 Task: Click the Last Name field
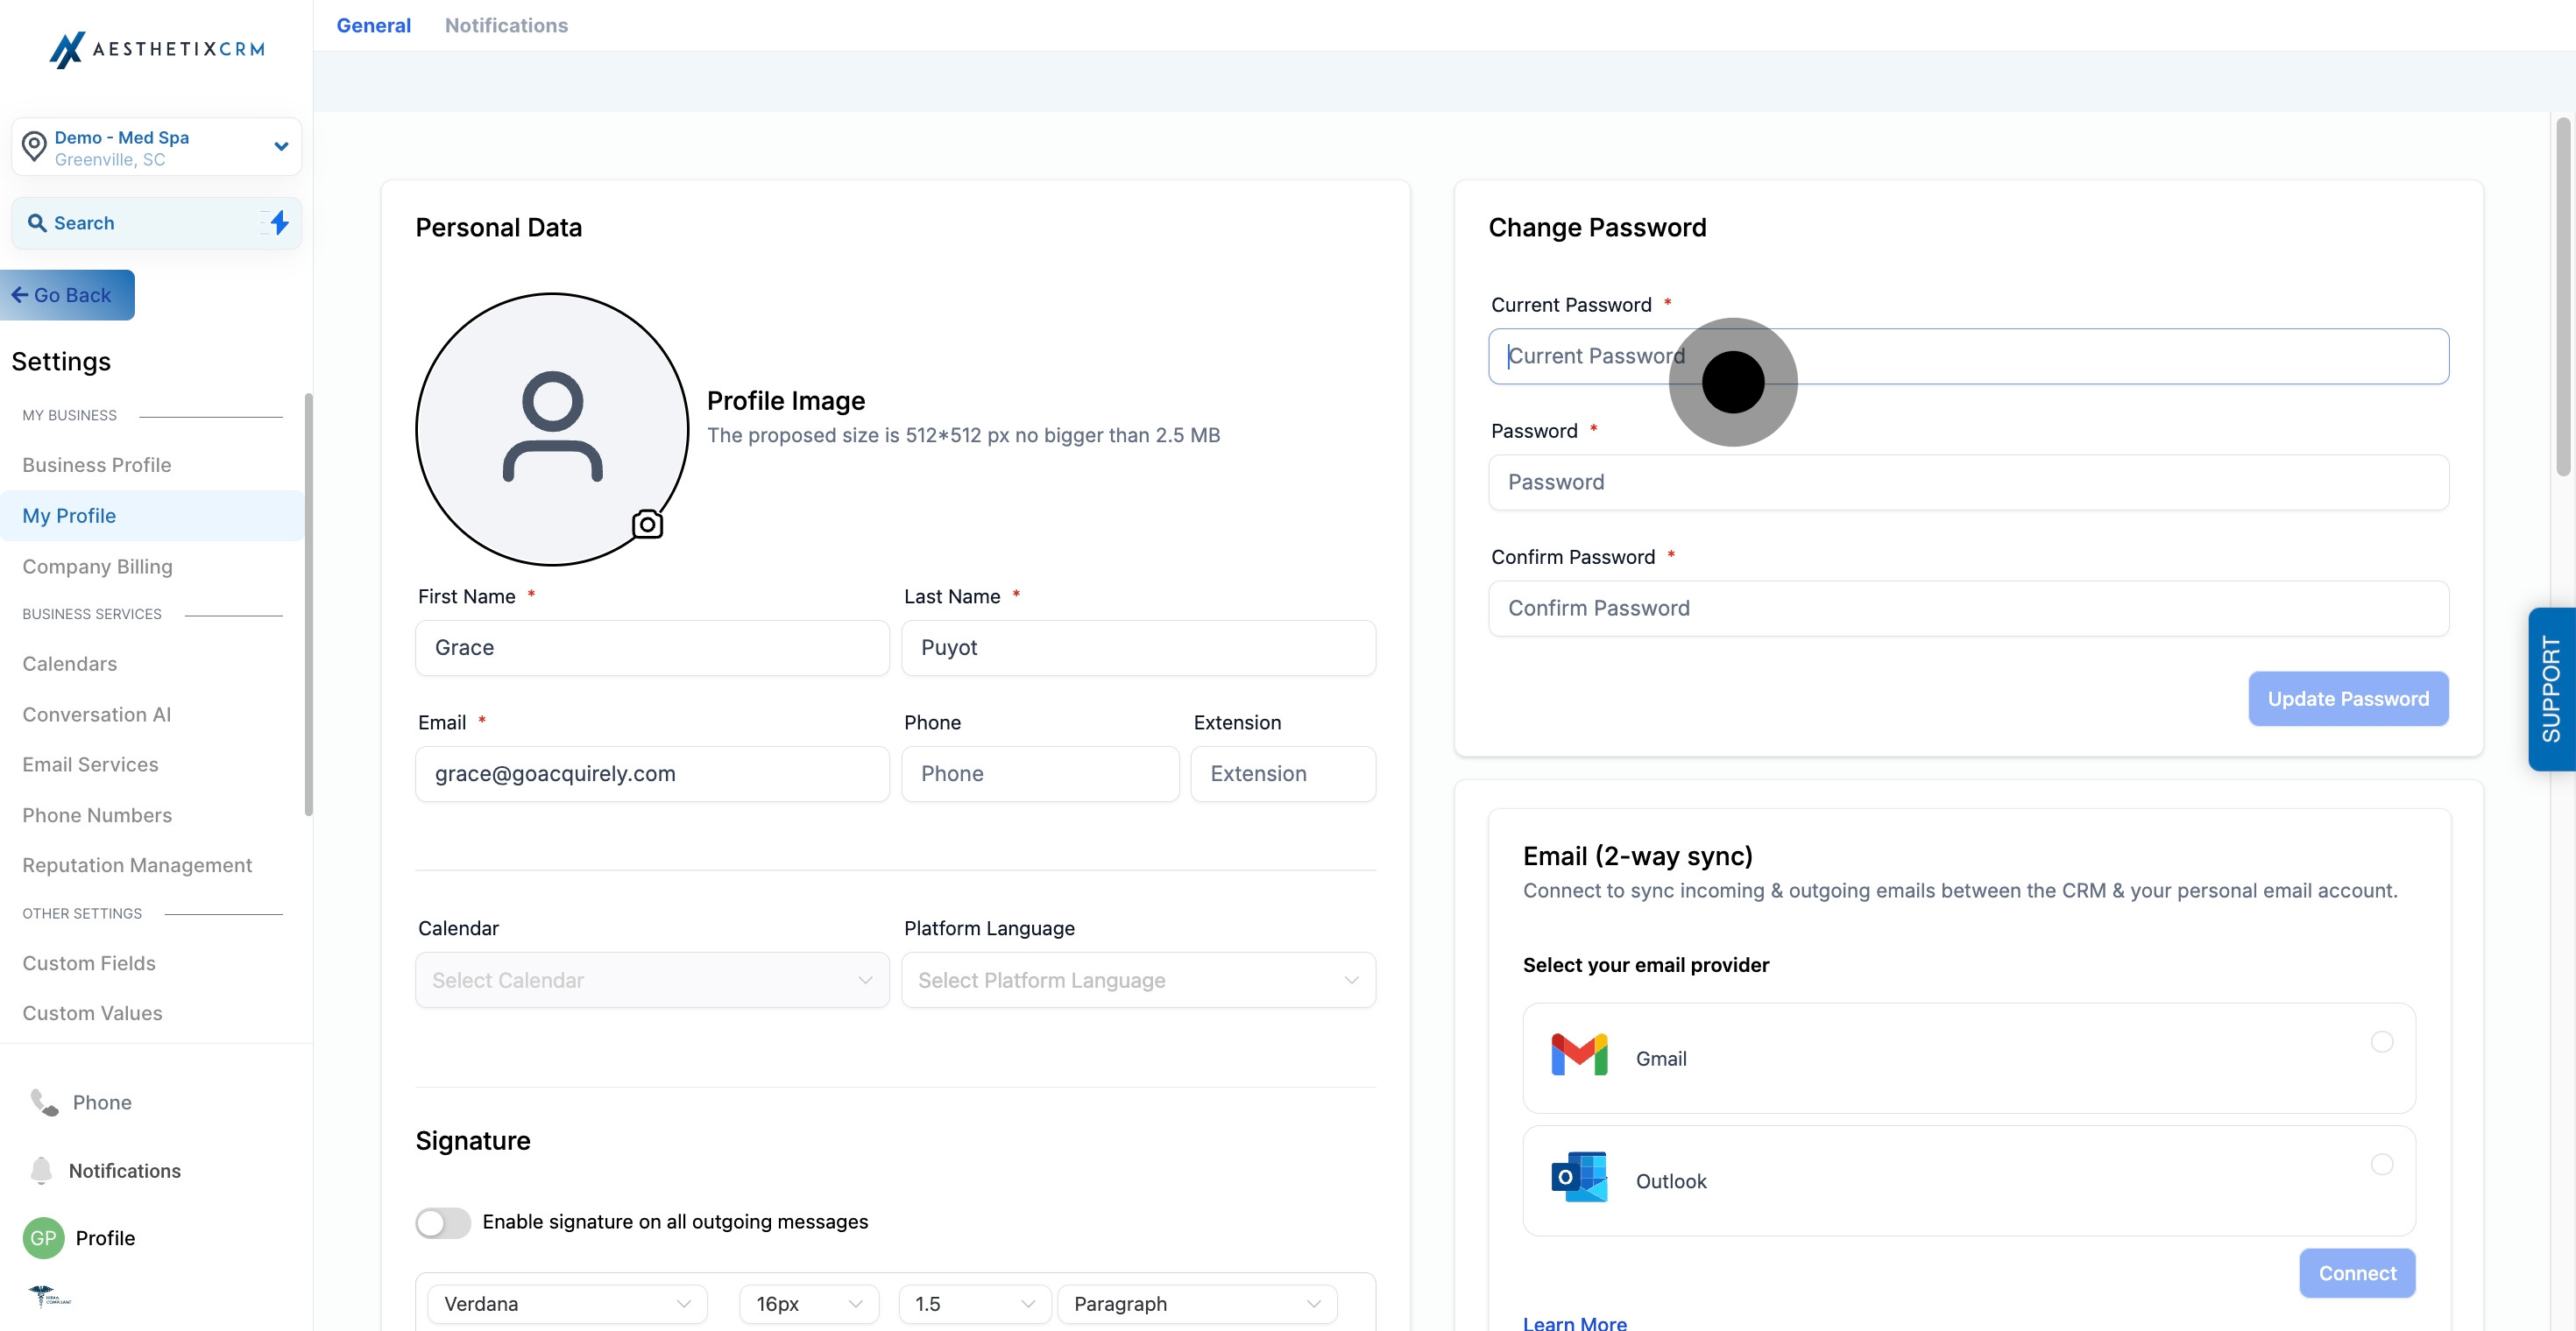coord(1138,647)
